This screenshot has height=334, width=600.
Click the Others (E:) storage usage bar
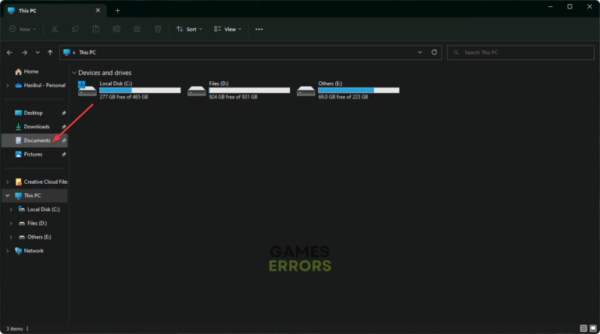(358, 90)
